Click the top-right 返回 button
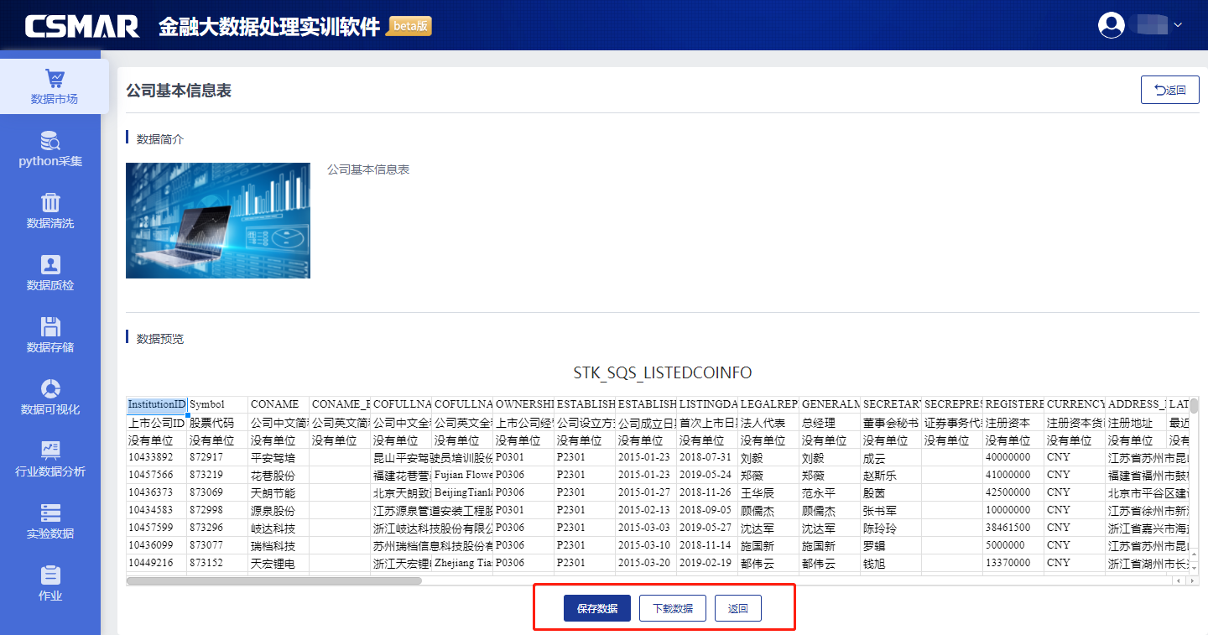The width and height of the screenshot is (1208, 635). pyautogui.click(x=1169, y=90)
